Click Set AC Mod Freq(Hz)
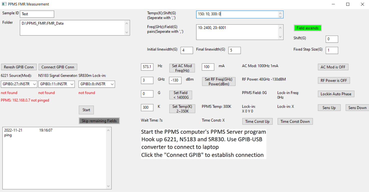369x192 pixels. click(182, 68)
